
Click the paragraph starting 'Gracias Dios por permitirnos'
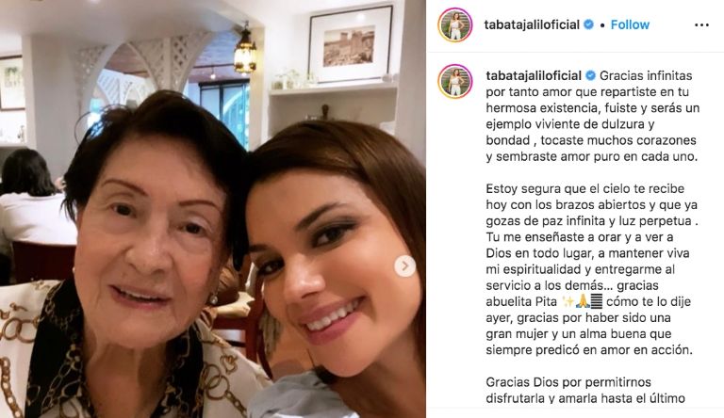[585, 391]
